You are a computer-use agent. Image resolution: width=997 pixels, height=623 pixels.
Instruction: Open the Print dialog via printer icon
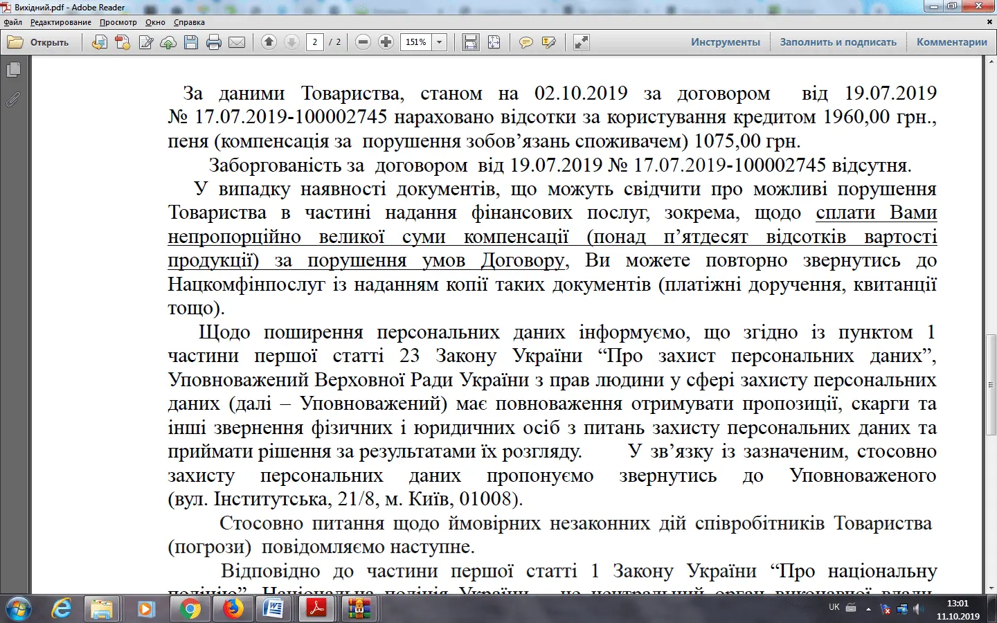(214, 42)
